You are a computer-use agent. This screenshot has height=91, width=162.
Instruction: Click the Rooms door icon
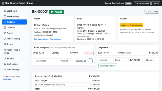[x=5, y=44]
